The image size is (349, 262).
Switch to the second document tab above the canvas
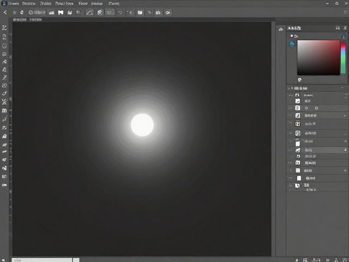click(x=35, y=20)
